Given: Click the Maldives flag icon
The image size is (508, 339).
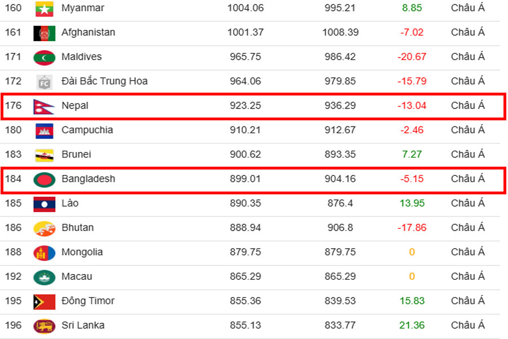Looking at the screenshot, I should point(44,57).
